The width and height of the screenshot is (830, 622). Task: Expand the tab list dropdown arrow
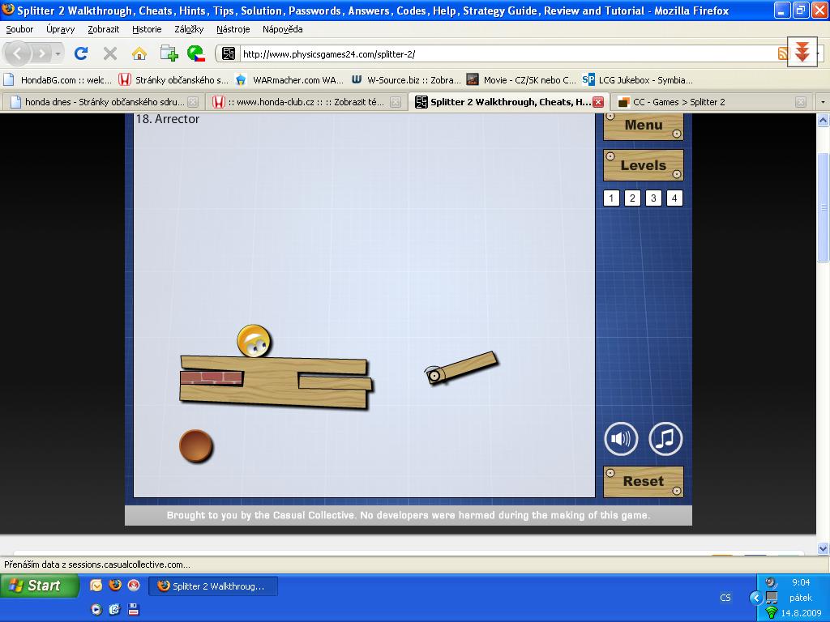[823, 102]
